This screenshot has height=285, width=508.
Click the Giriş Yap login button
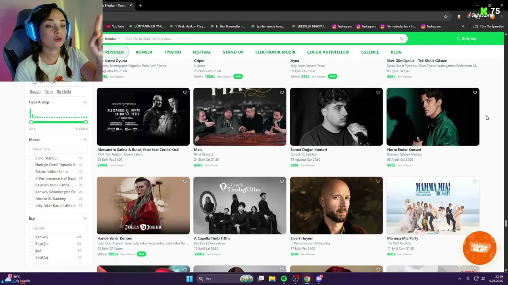pyautogui.click(x=466, y=39)
